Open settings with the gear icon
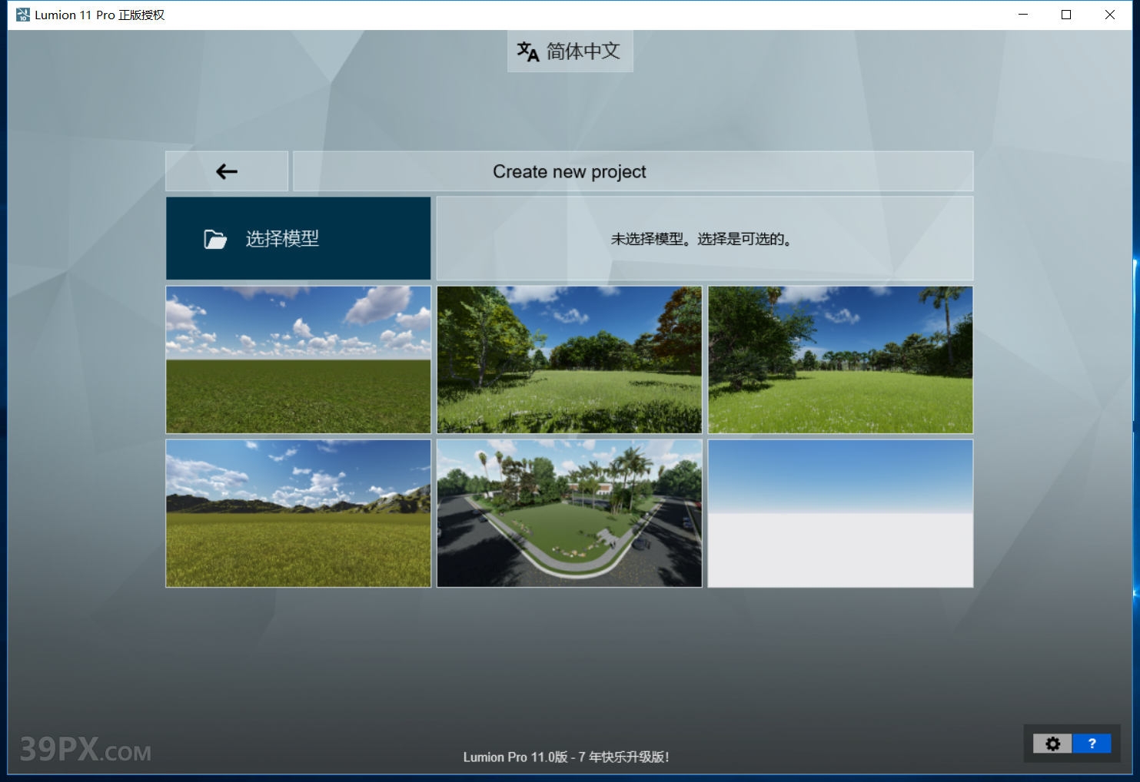The image size is (1140, 782). point(1052,744)
